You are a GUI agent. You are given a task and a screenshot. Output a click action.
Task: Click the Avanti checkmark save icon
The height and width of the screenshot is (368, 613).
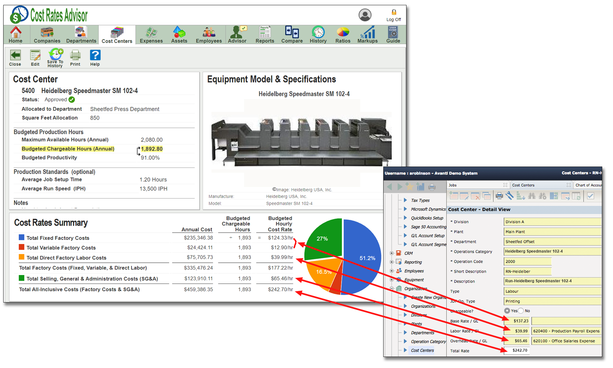click(590, 196)
